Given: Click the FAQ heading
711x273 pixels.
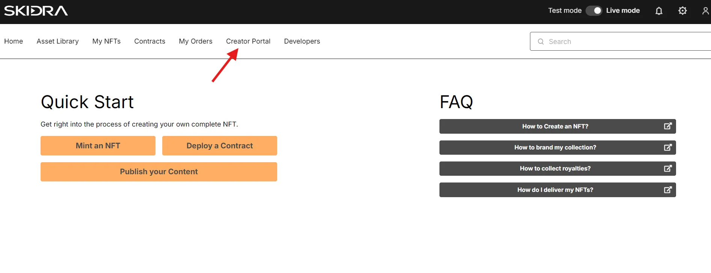Looking at the screenshot, I should pos(456,102).
